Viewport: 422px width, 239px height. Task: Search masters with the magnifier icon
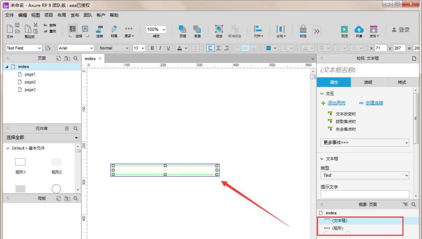(x=76, y=198)
